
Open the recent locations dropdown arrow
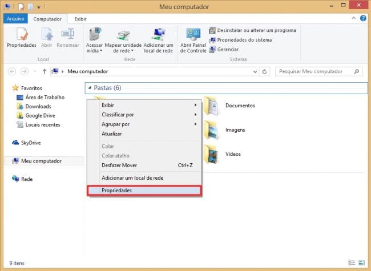(35, 71)
